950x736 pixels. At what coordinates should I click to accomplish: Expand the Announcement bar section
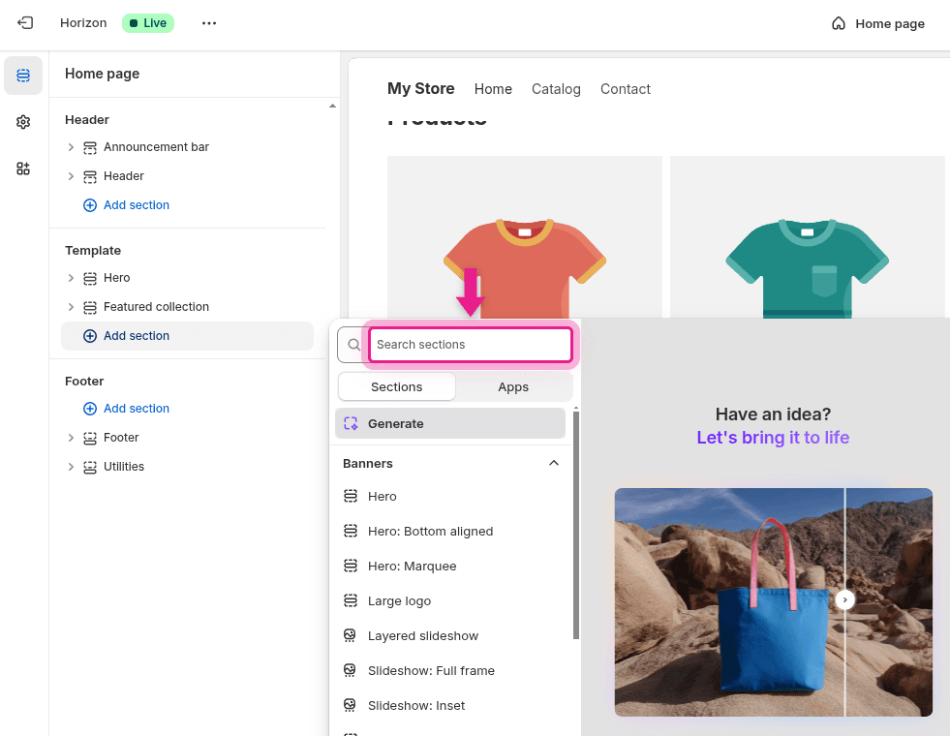(71, 147)
